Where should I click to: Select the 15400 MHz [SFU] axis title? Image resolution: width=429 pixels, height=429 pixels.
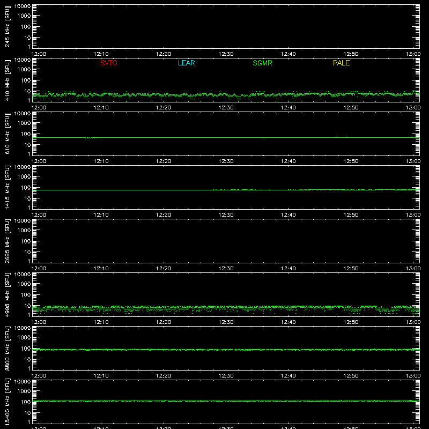point(7,402)
